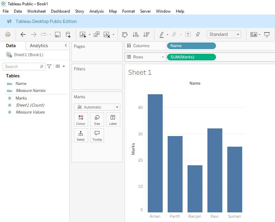275x222 pixels.
Task: Switch to the Analytics tab
Action: click(x=39, y=46)
